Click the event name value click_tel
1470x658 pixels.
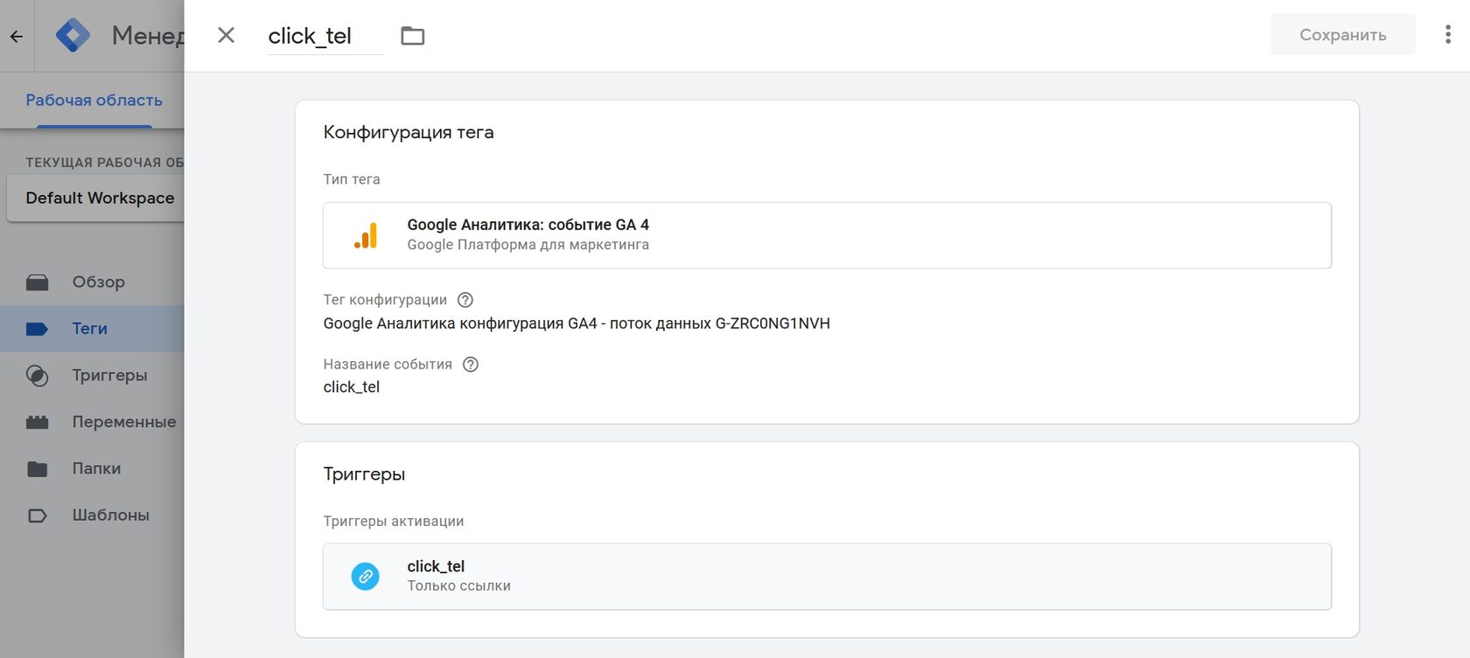351,387
